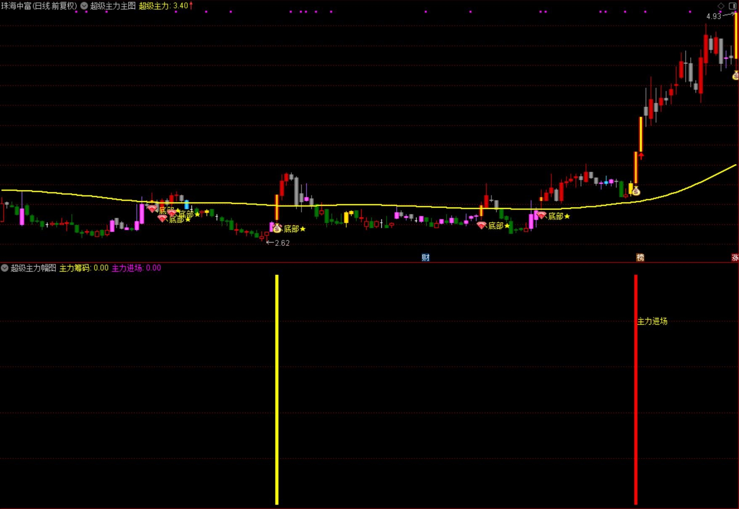Screen dimensions: 739x509
Task: Click the 主力筹码: 0.00 readout
Action: click(84, 268)
